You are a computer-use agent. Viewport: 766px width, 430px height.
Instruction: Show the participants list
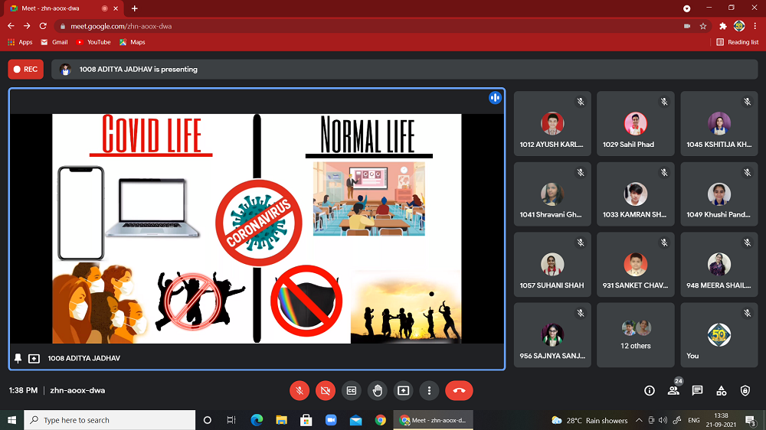click(673, 390)
